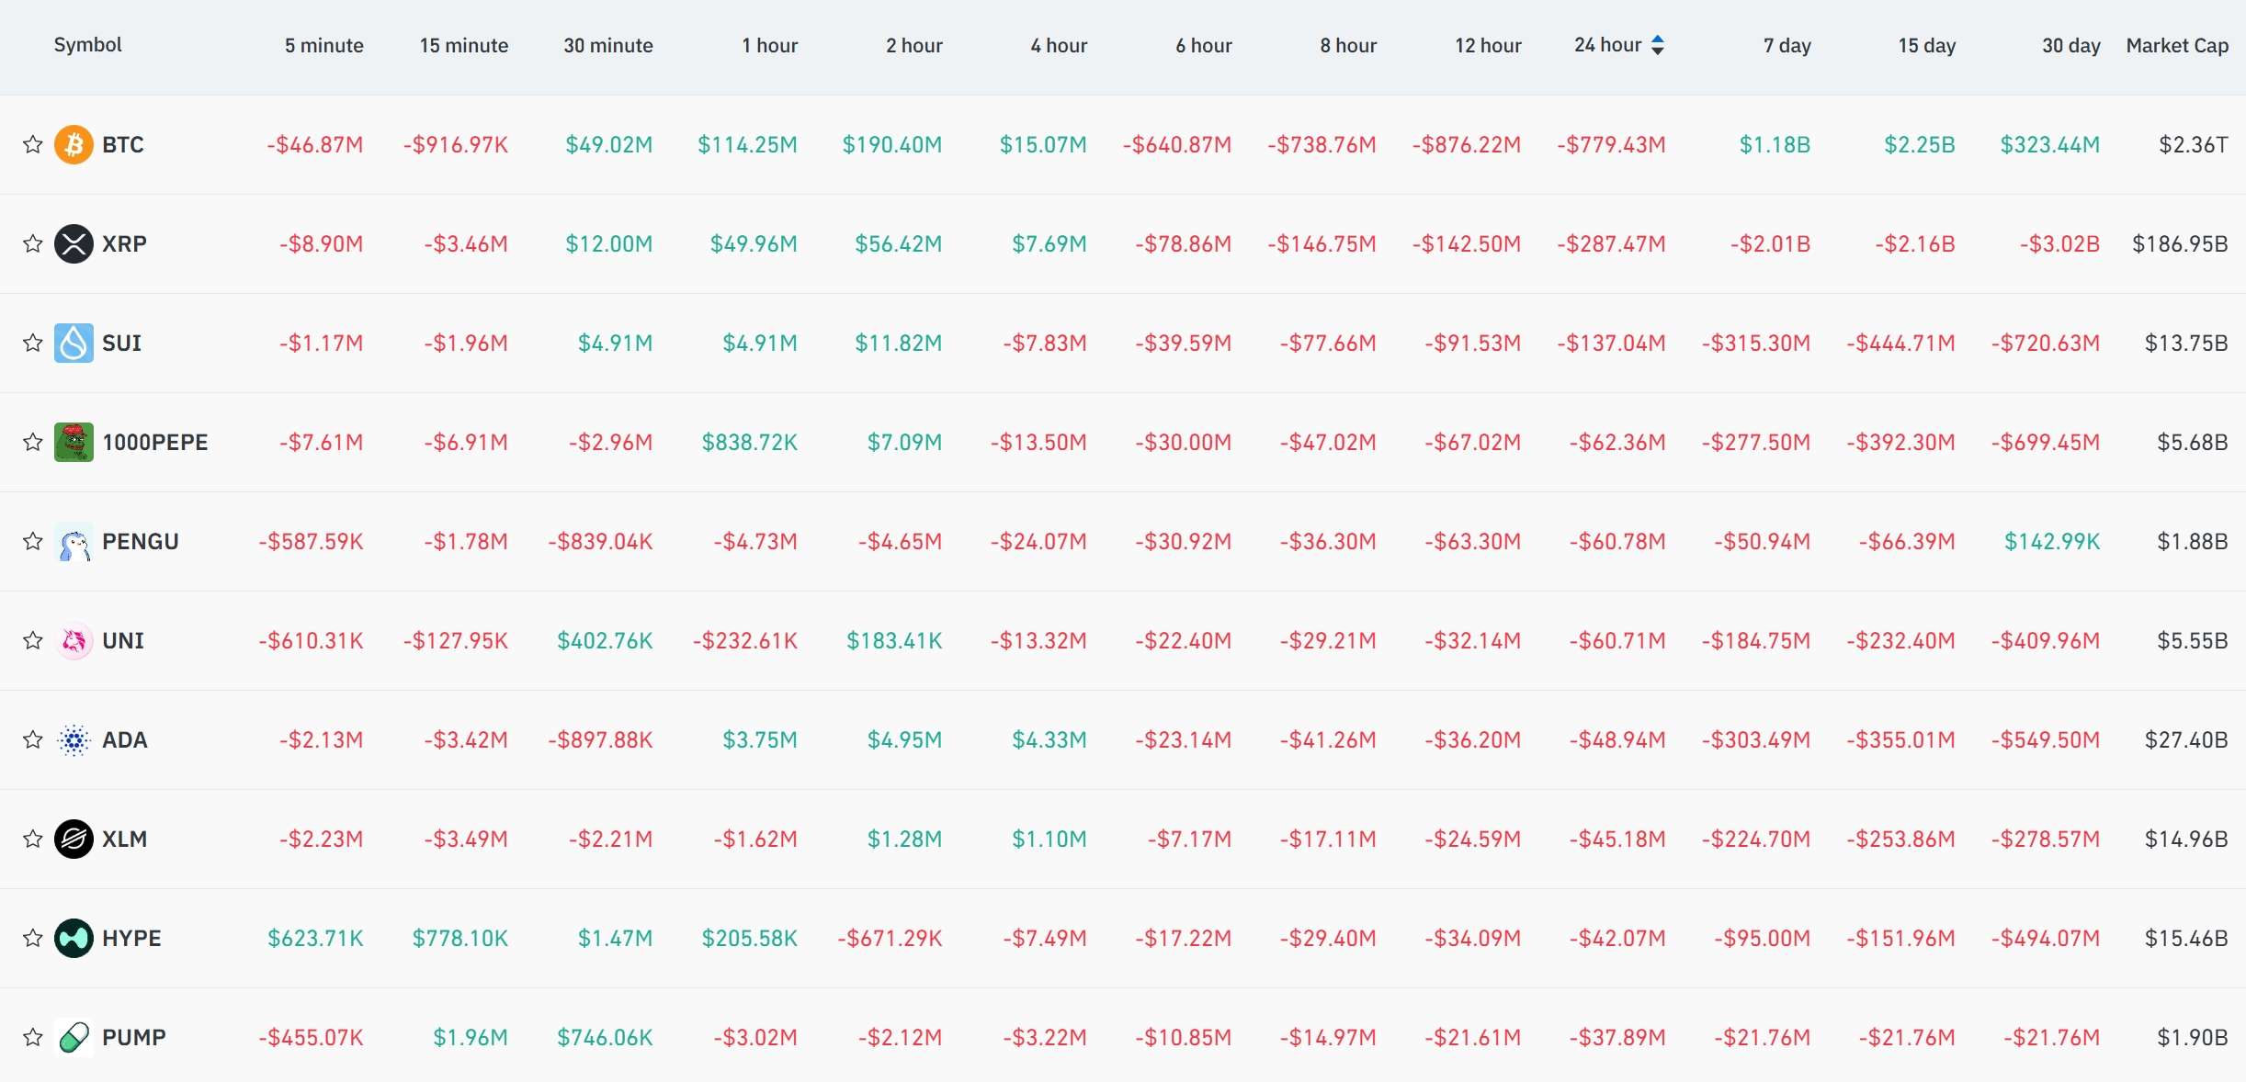2246x1082 pixels.
Task: Open the BTC symbol link
Action: (123, 144)
